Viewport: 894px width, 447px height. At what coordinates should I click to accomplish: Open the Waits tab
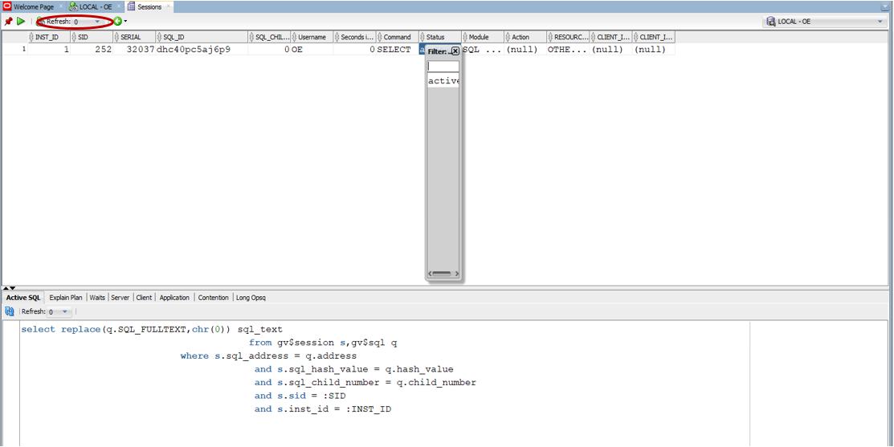pyautogui.click(x=97, y=297)
